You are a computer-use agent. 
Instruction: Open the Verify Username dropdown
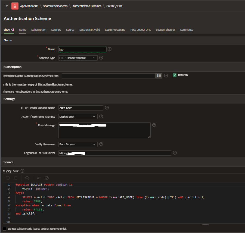(x=78, y=144)
